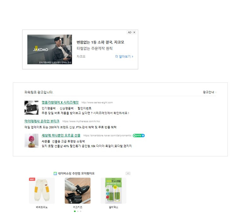The width and height of the screenshot is (236, 217).
Task: Select the third carousel page dot
Action: pyautogui.click(x=81, y=211)
